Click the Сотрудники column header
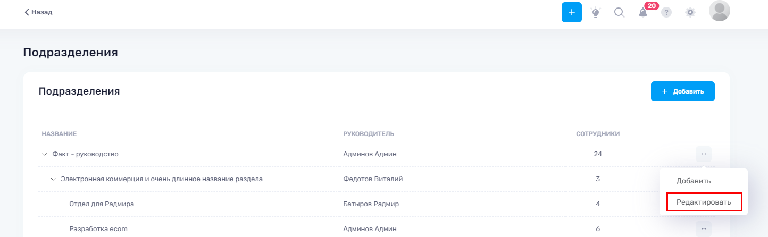 (598, 133)
